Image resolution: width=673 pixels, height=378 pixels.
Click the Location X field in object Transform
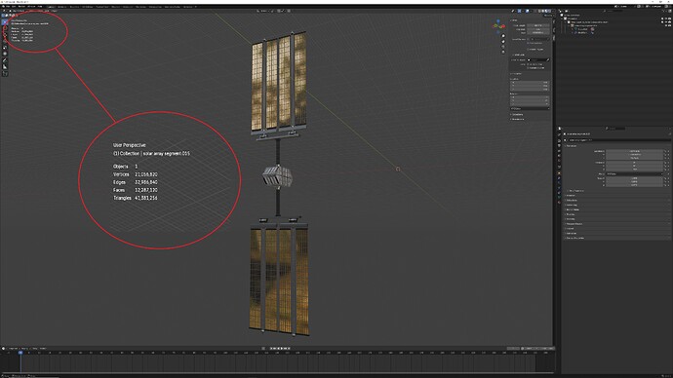(x=635, y=151)
